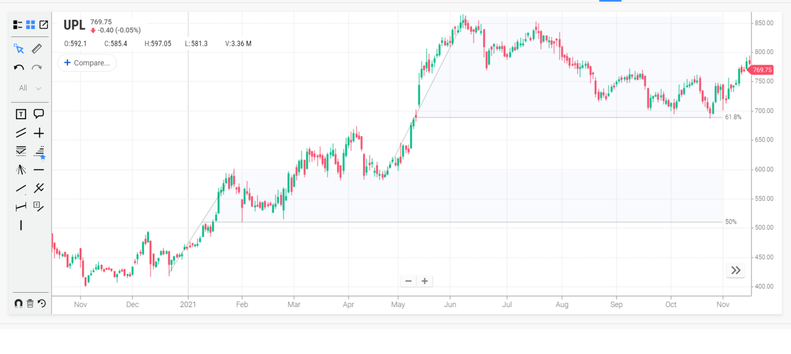The width and height of the screenshot is (791, 354).
Task: Select the parallel channel drawing tool
Action: (x=20, y=133)
